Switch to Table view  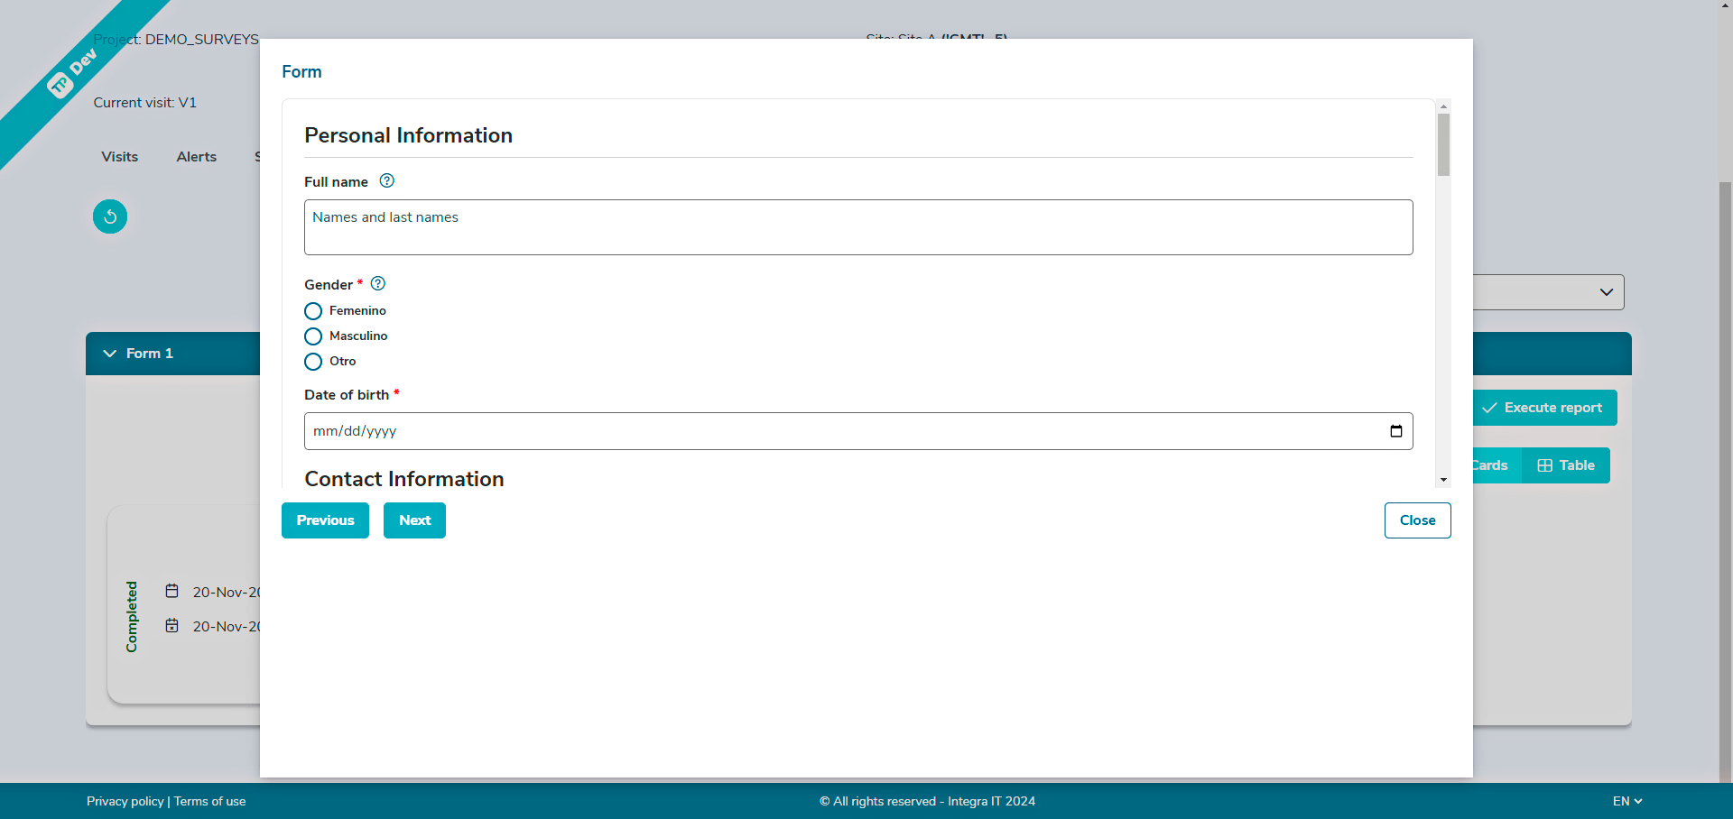point(1566,465)
